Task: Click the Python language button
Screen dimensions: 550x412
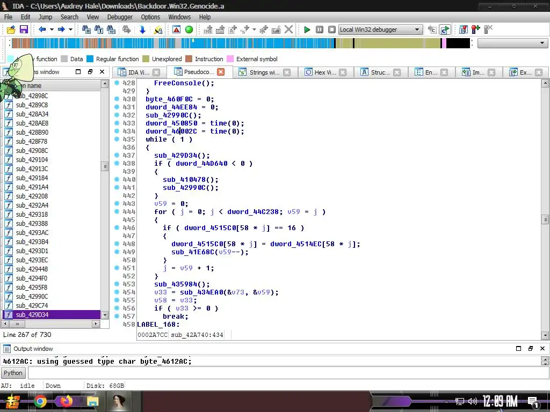Action: tap(13, 373)
